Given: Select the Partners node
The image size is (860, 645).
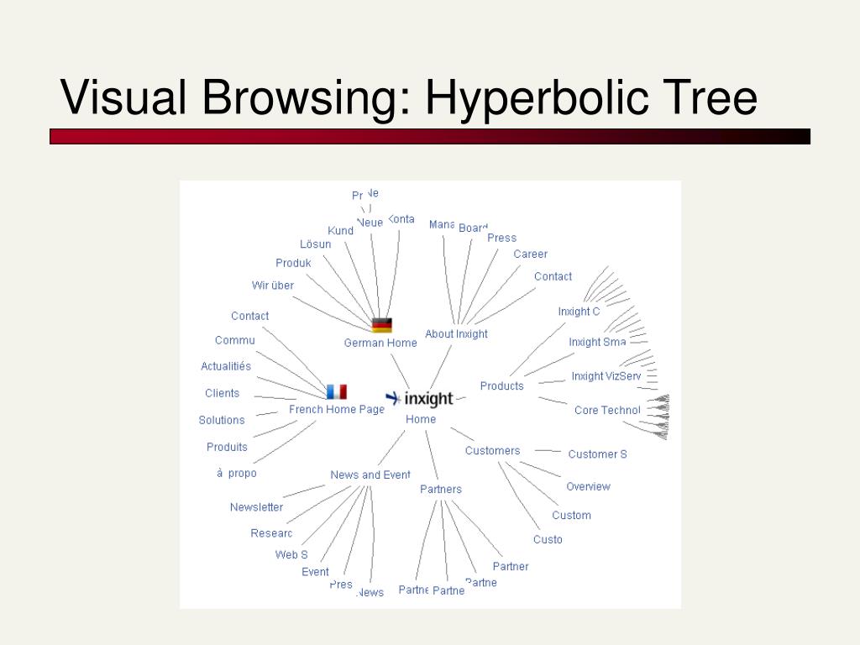Looking at the screenshot, I should point(441,489).
